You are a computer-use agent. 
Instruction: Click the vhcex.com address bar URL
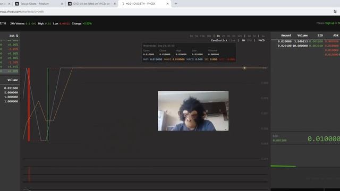[x=22, y=12]
